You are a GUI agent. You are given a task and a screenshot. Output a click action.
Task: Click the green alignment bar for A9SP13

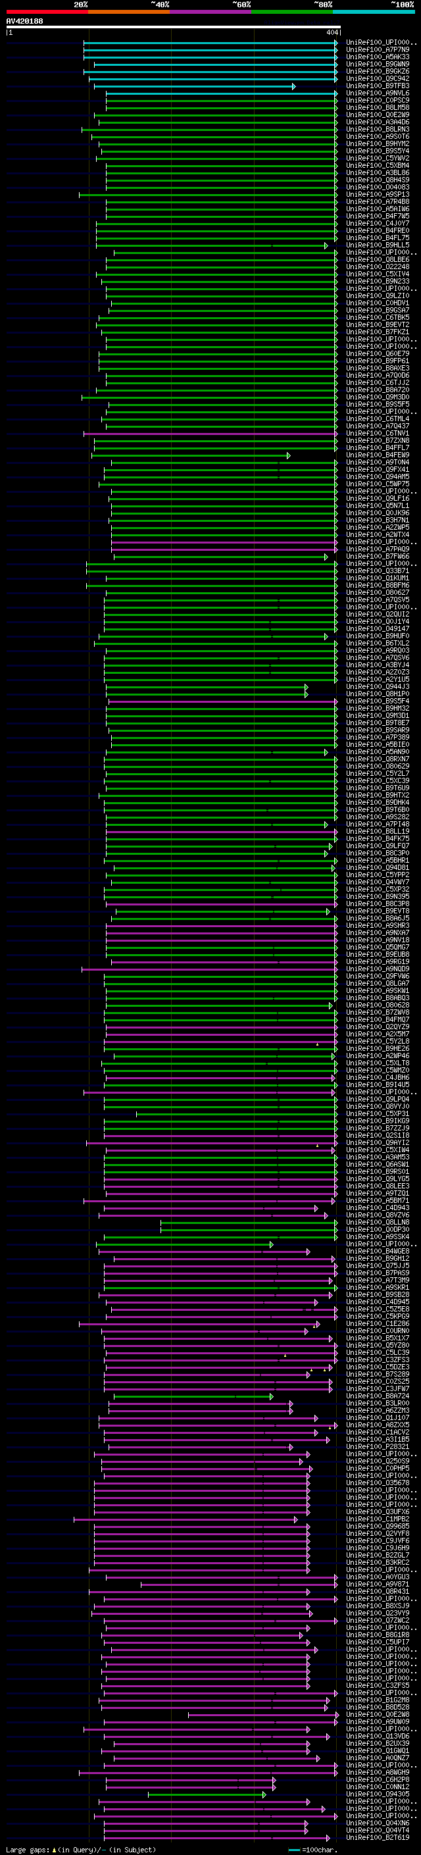pos(208,195)
